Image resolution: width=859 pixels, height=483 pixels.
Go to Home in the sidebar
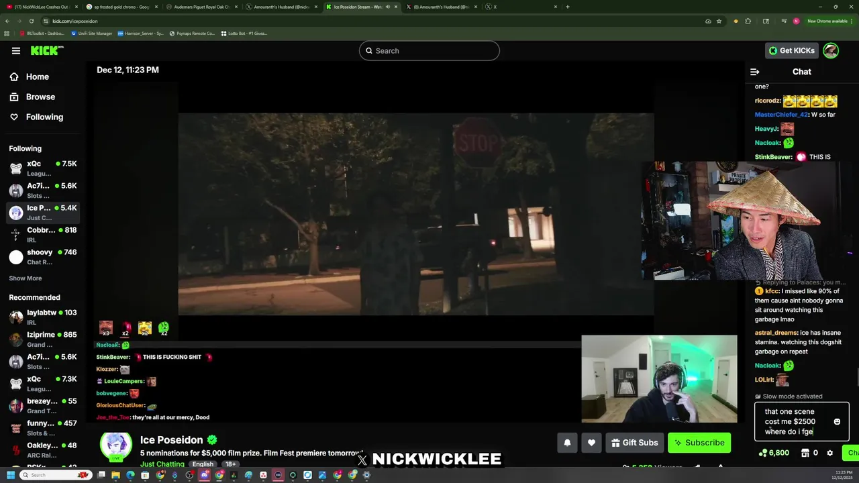pos(29,76)
